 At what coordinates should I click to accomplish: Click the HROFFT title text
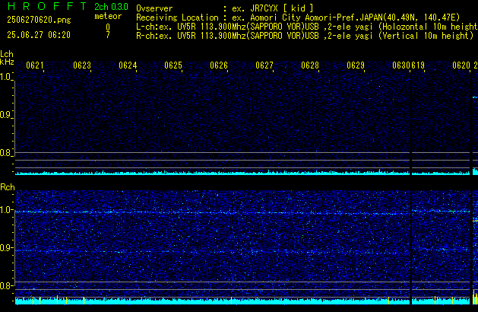point(47,6)
